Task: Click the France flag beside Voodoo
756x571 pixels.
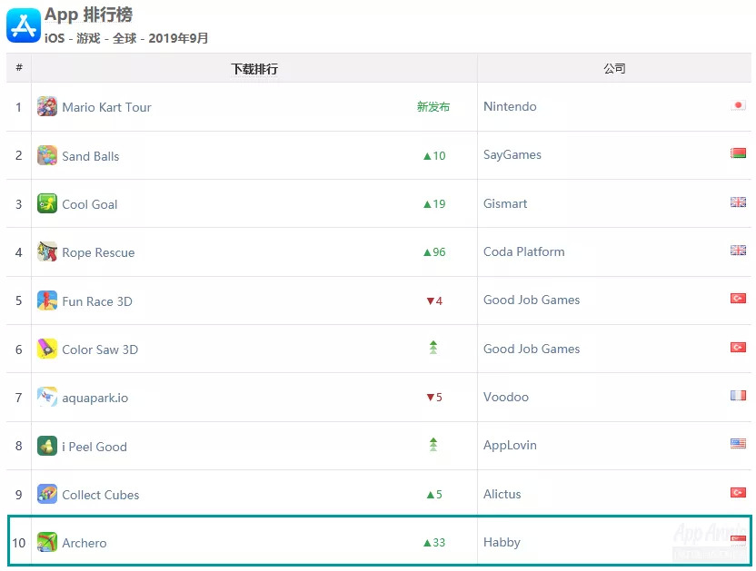Action: [738, 396]
